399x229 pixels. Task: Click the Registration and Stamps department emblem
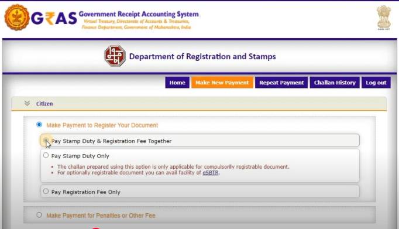click(x=115, y=56)
